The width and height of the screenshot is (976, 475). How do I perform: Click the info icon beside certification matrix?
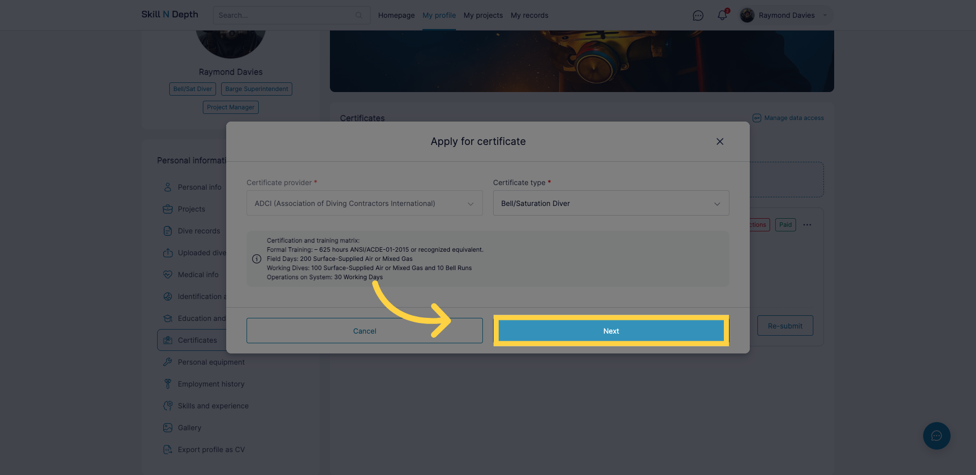pyautogui.click(x=257, y=259)
